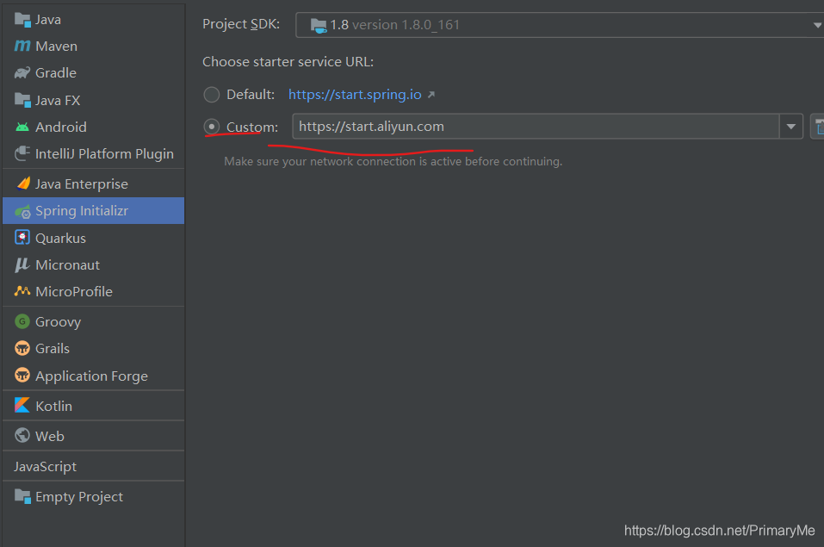Click the MicroProfile logo icon
Screen dimensions: 824x547
point(22,290)
